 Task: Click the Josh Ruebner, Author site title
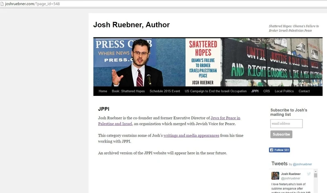click(x=131, y=25)
